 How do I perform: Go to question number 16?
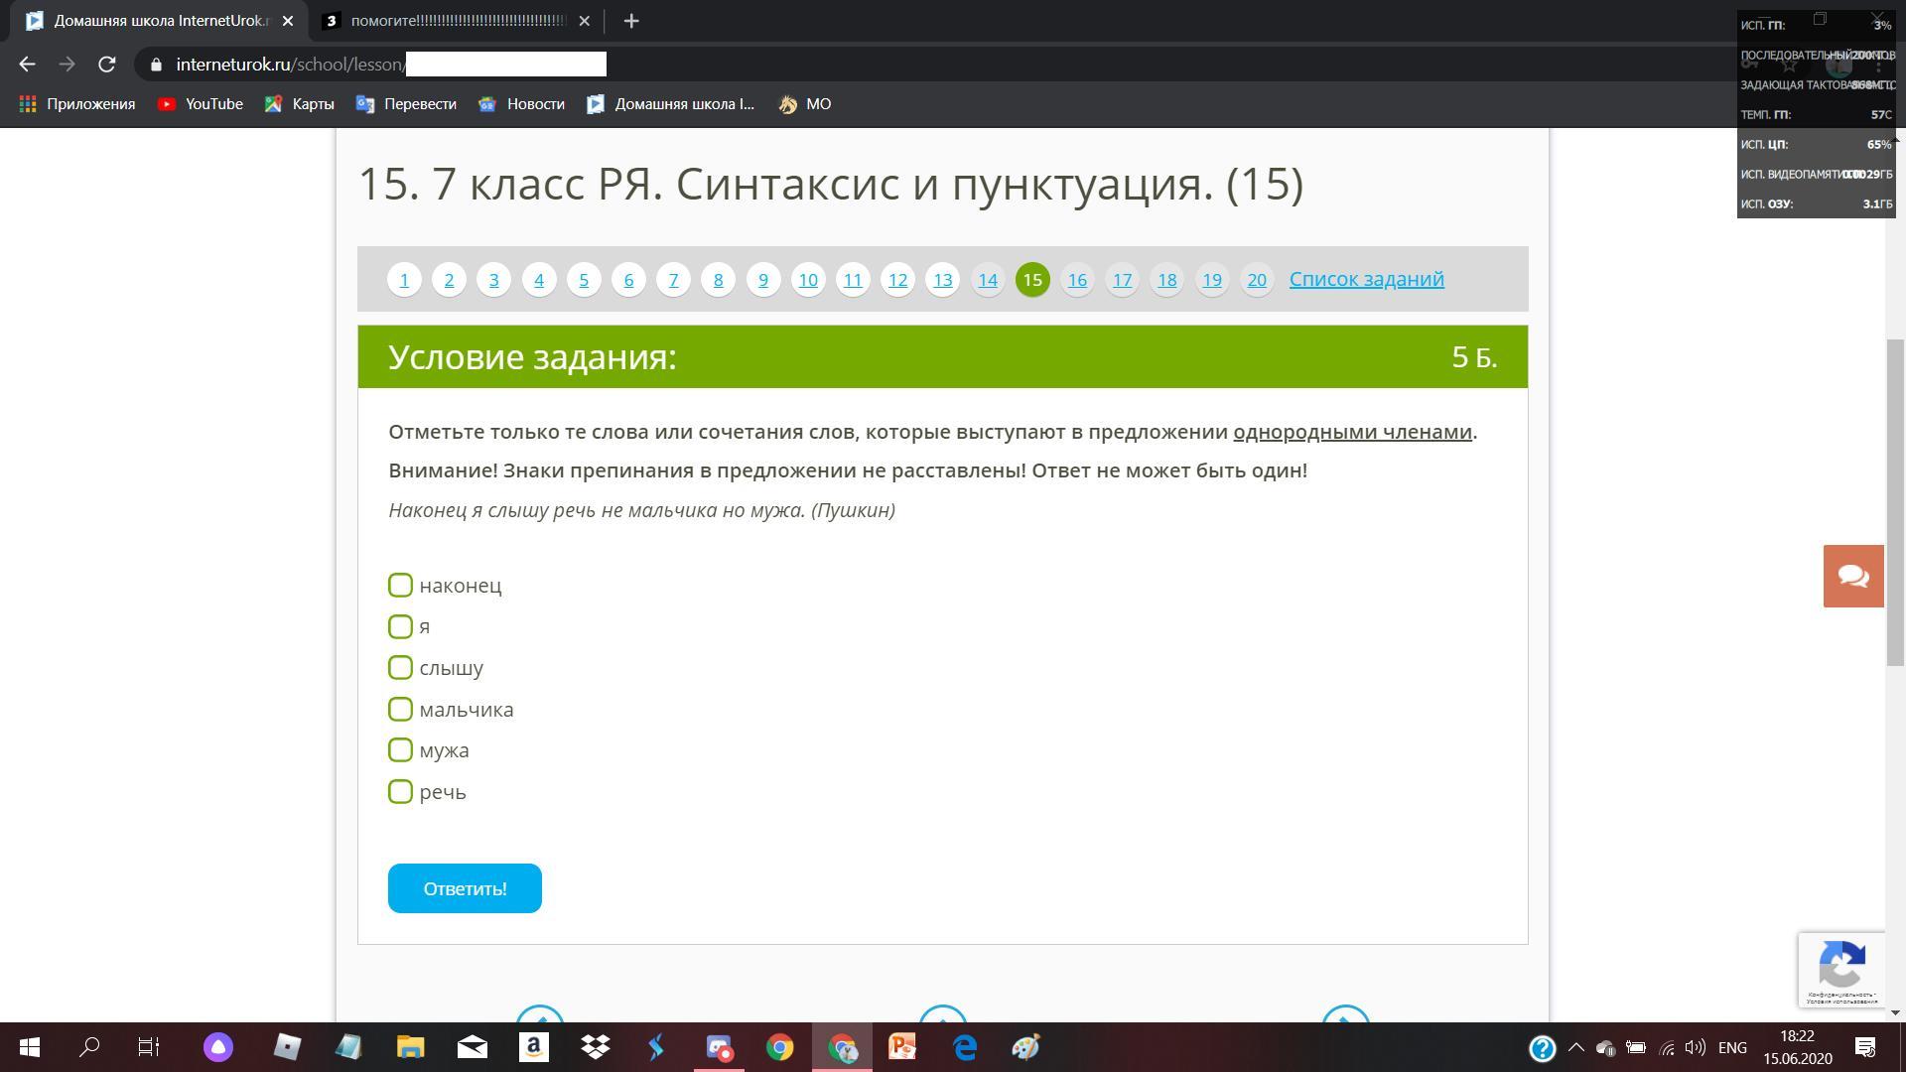1077,280
